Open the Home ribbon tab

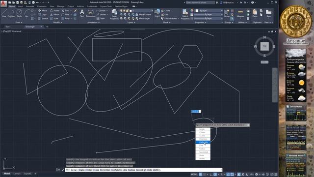(12, 6)
